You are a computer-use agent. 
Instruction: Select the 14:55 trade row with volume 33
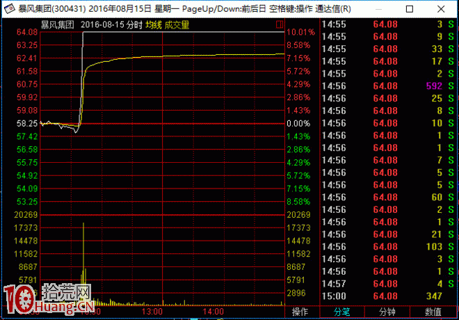[x=388, y=49]
